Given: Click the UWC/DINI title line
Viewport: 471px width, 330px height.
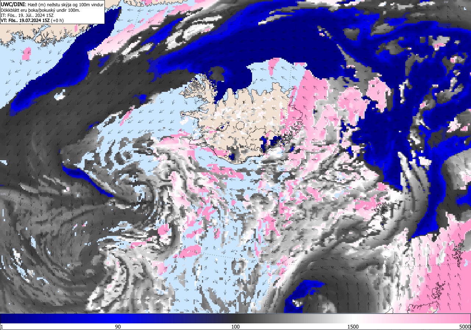Looking at the screenshot, I should click(x=52, y=4).
